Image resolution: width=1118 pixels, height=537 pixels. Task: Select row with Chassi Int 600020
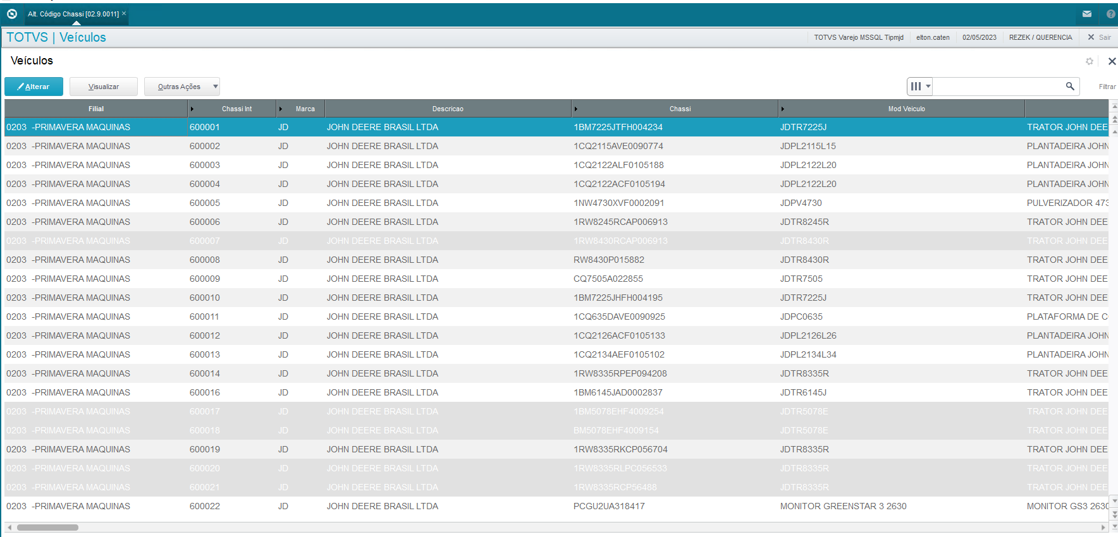pyautogui.click(x=556, y=468)
